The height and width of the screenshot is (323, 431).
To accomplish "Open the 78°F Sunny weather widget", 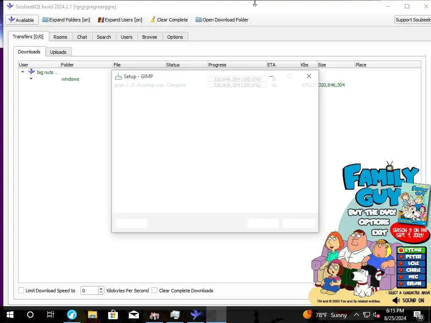I will 325,315.
